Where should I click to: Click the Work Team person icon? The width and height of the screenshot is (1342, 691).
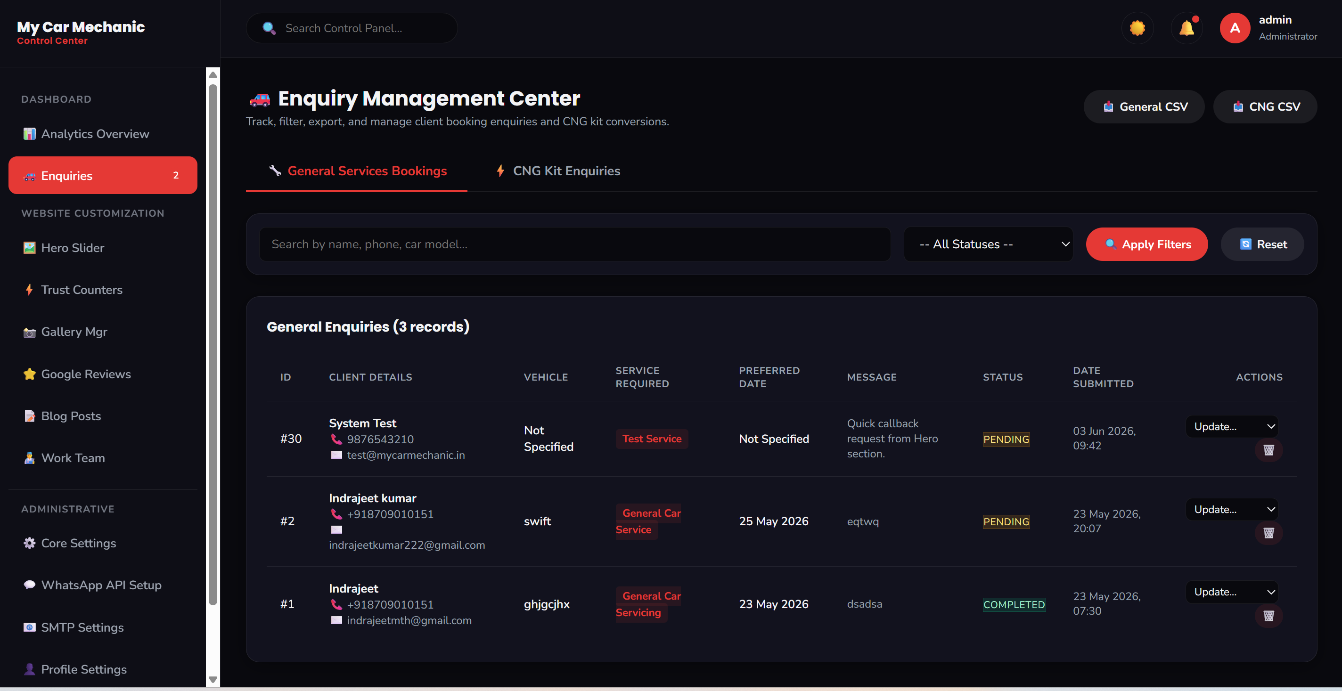pyautogui.click(x=29, y=458)
